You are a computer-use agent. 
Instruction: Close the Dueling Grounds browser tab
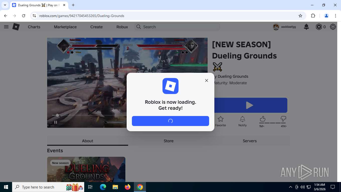(64, 5)
